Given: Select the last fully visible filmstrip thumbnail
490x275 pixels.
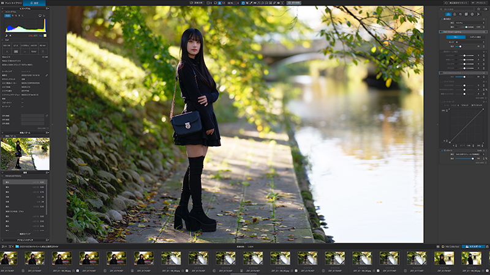Looking at the screenshot, I should [471, 258].
